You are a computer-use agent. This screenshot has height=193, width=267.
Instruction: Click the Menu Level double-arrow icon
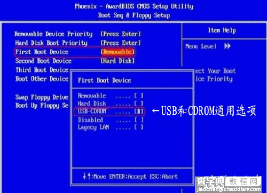point(227,46)
